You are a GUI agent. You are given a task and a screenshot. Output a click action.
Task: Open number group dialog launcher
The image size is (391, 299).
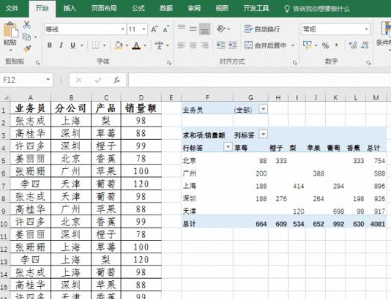click(x=369, y=63)
